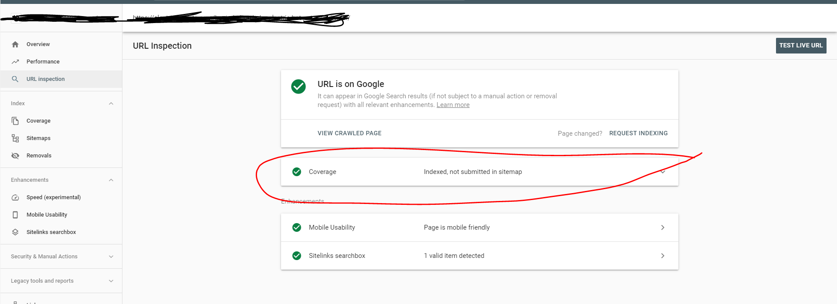Open Sitelinks searchbox details arrow
837x304 pixels.
pos(663,256)
